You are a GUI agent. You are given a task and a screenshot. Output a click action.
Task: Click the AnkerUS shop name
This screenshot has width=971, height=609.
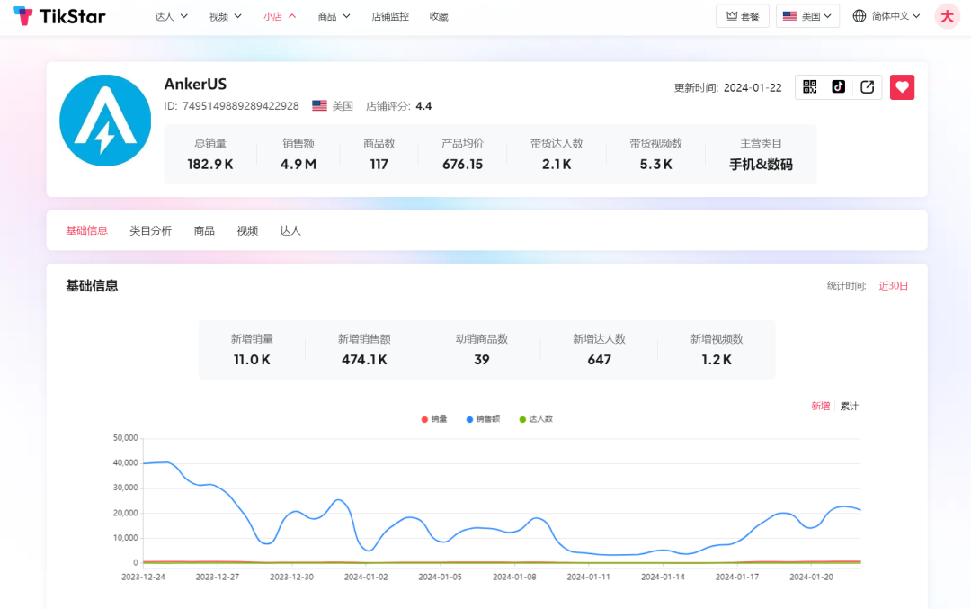tap(195, 85)
